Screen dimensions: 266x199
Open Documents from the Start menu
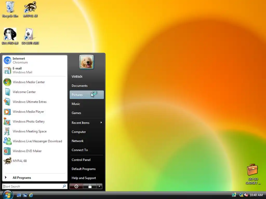tap(87, 86)
